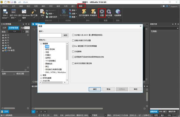Click the macro record icon
180x117 pixels.
pyautogui.click(x=70, y=10)
